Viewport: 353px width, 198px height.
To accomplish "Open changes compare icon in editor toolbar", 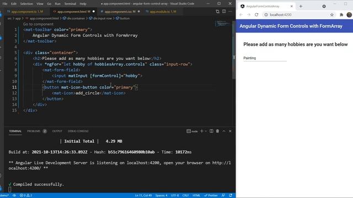I will pos(217,12).
